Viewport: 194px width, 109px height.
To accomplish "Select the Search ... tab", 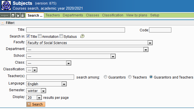I will point(35,16).
